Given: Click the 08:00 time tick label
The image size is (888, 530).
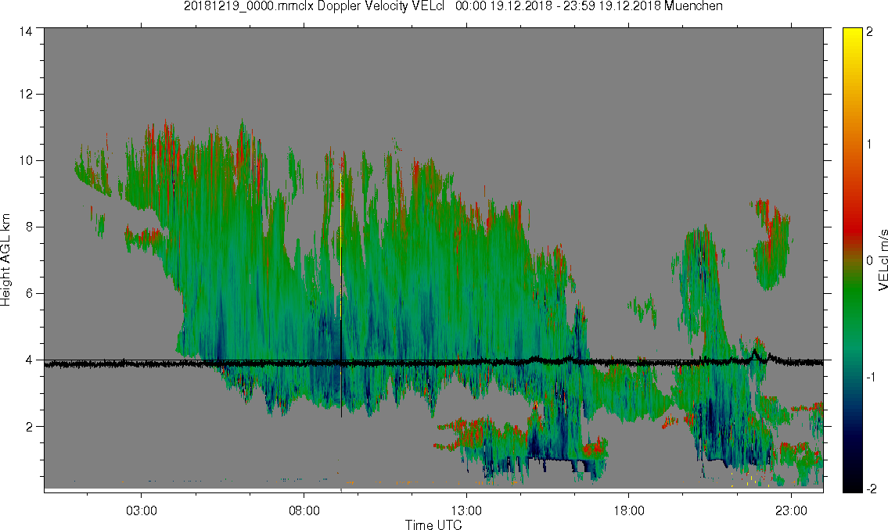Looking at the screenshot, I should 304,510.
